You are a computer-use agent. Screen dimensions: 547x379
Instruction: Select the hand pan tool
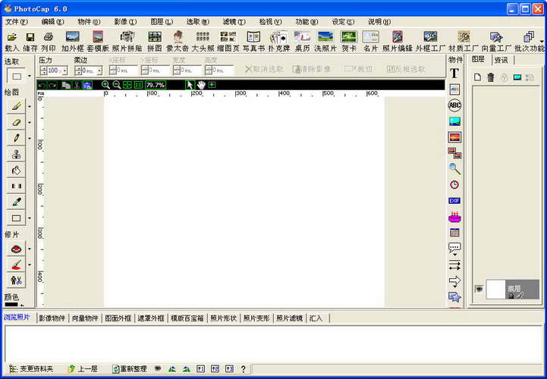(201, 85)
